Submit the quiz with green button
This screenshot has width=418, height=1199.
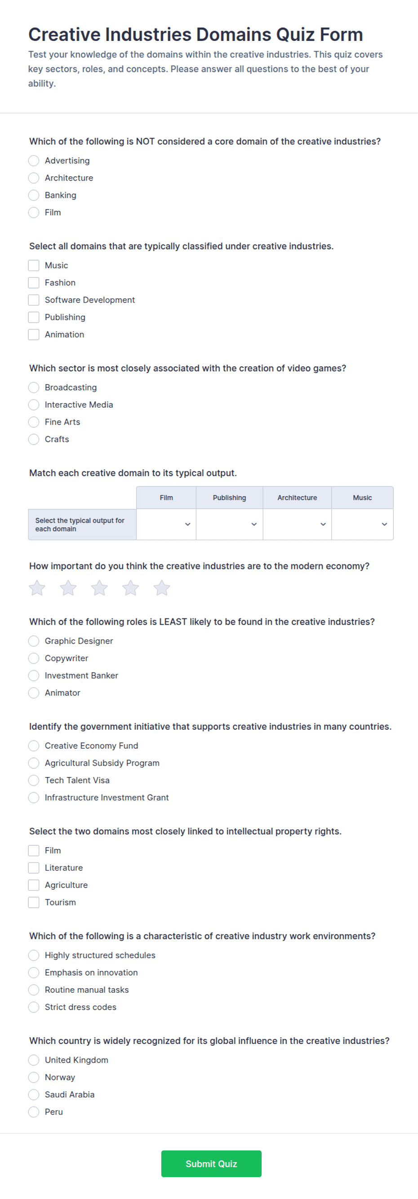[x=211, y=1163]
